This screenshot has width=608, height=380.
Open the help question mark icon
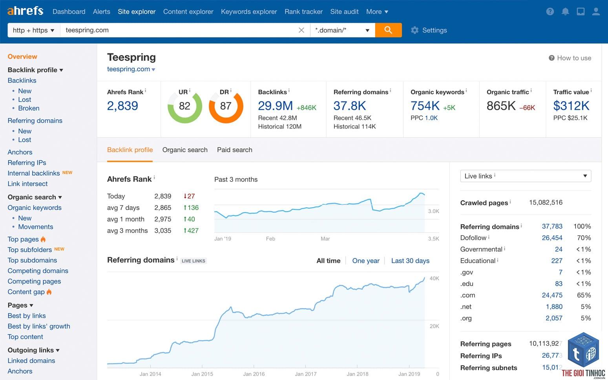(x=550, y=11)
